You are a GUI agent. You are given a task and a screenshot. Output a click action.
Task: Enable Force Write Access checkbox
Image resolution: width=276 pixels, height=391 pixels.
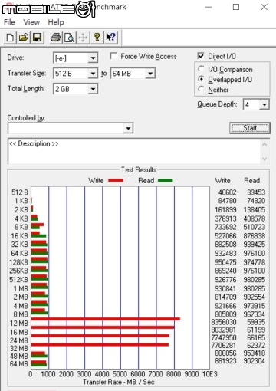point(113,56)
